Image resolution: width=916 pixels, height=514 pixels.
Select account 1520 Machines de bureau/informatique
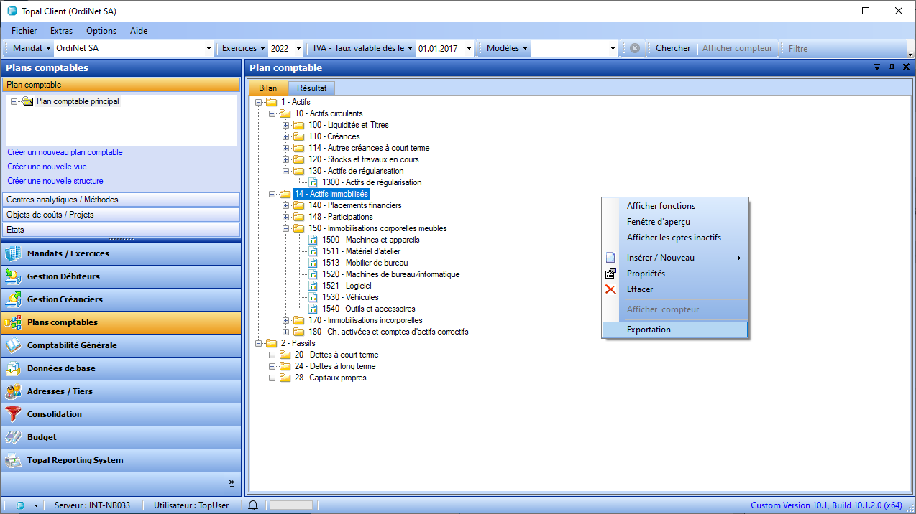point(390,274)
